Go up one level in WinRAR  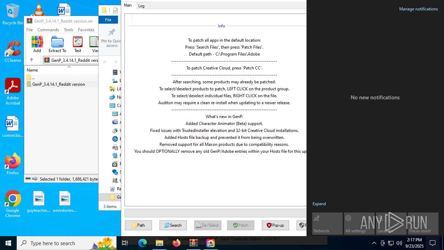click(x=31, y=60)
